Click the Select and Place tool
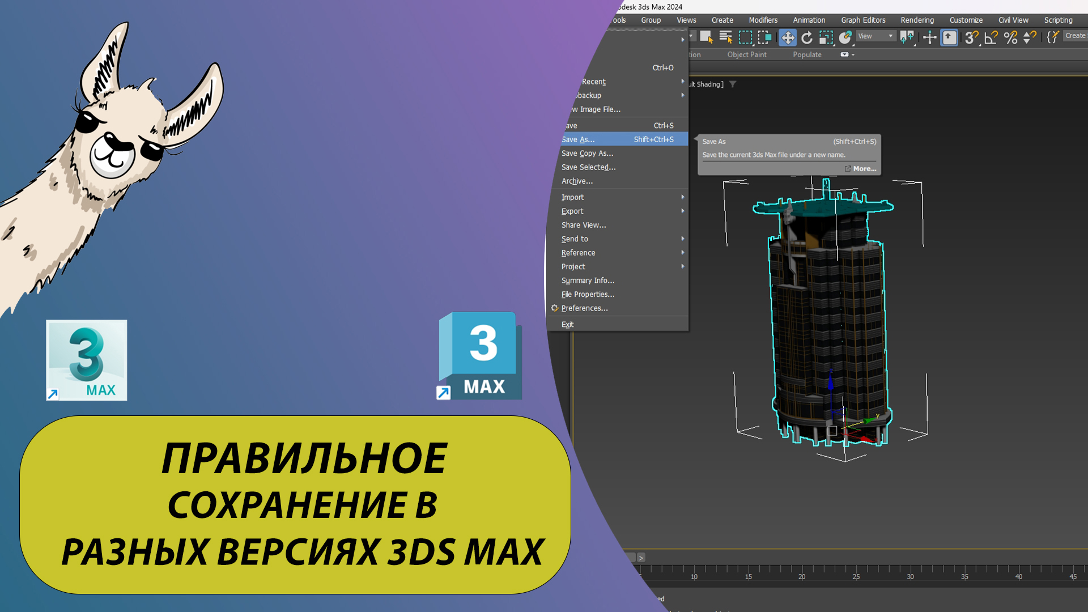Screen dimensions: 1088x612 845,37
